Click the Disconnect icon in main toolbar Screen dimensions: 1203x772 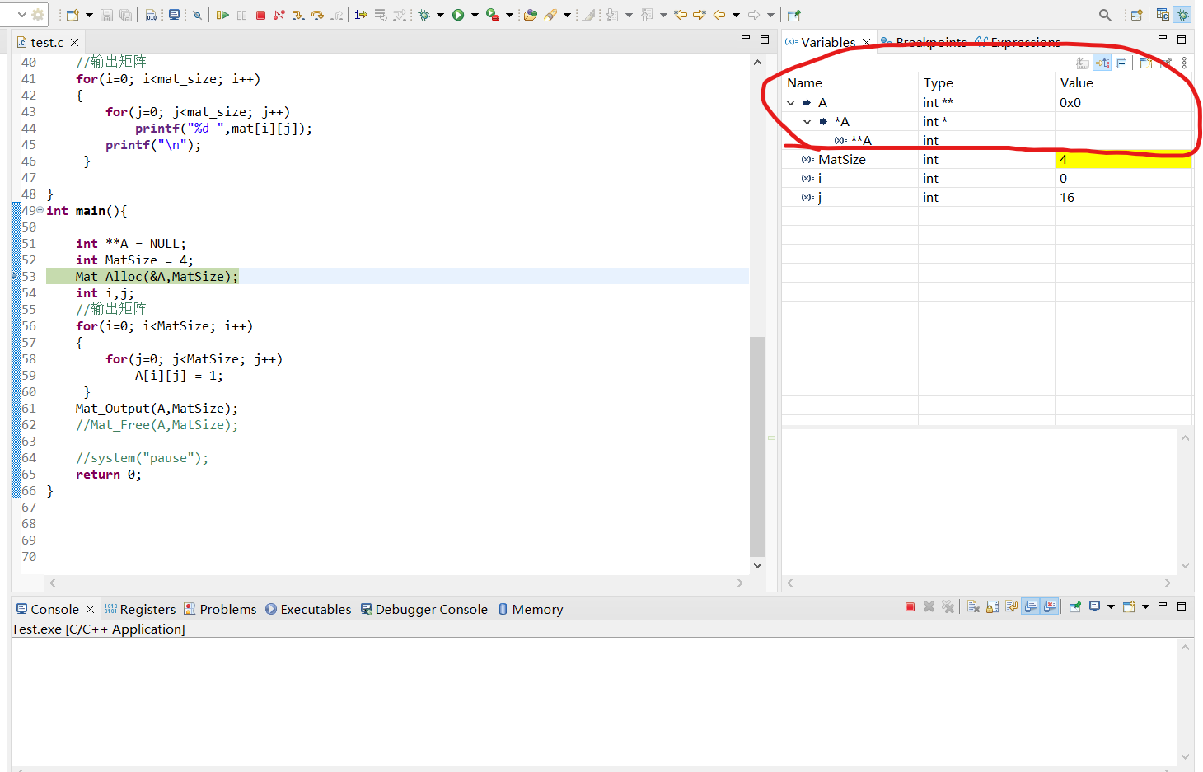click(x=279, y=15)
